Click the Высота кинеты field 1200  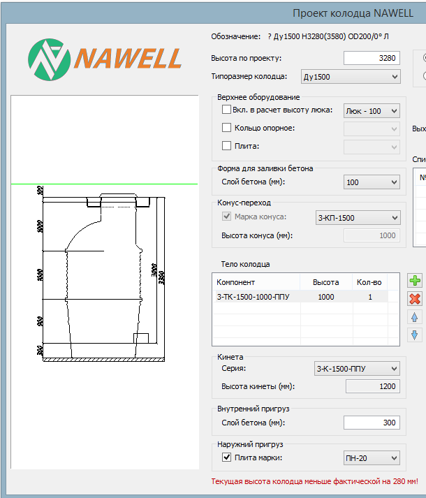click(x=373, y=386)
